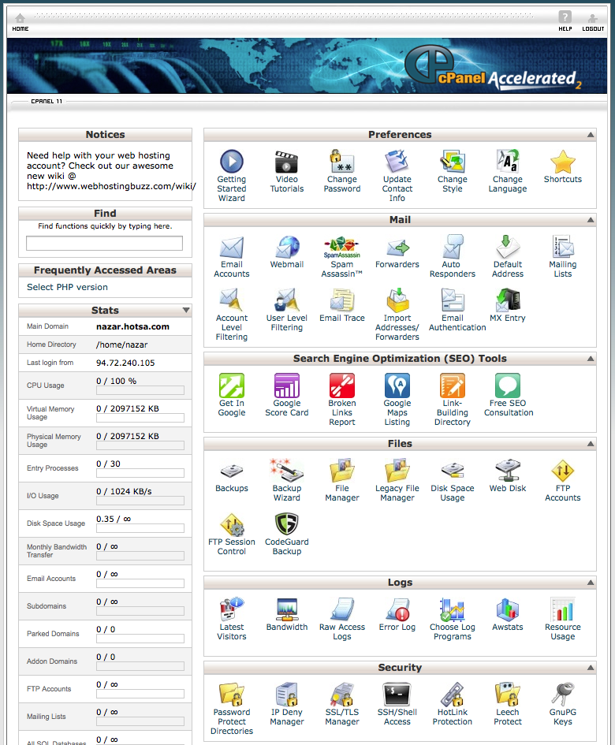The height and width of the screenshot is (745, 615).
Task: Collapse the Mail section
Action: (x=591, y=220)
